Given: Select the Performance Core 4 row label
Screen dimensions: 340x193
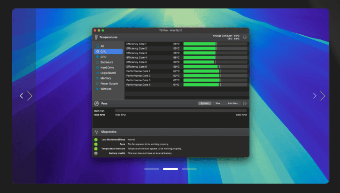Looking at the screenshot, I should point(139,85).
